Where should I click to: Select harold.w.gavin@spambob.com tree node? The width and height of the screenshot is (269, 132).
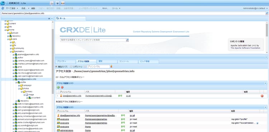[30, 70]
